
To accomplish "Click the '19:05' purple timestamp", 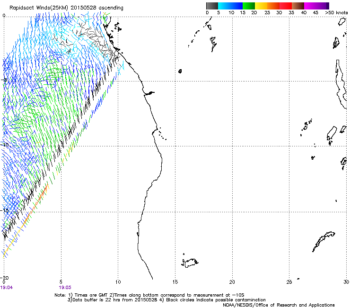I will pyautogui.click(x=65, y=288).
